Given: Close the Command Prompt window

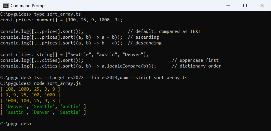Looking at the screenshot, I should click(262, 6).
